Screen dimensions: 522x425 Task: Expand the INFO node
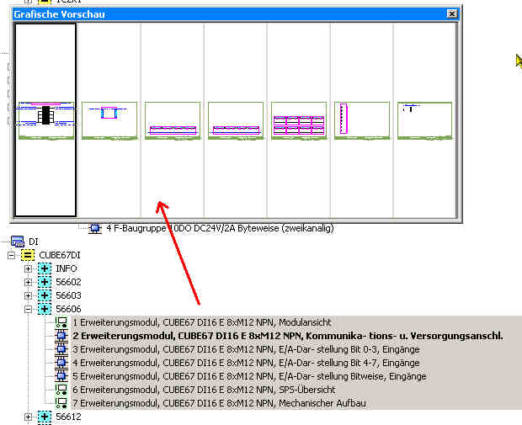tap(28, 268)
